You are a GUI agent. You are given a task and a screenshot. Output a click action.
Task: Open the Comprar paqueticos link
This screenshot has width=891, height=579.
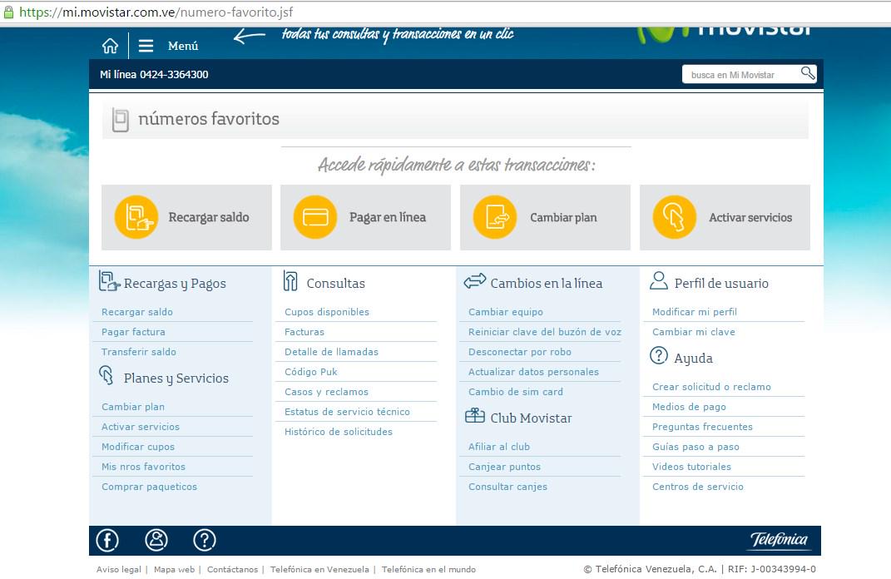click(x=150, y=487)
